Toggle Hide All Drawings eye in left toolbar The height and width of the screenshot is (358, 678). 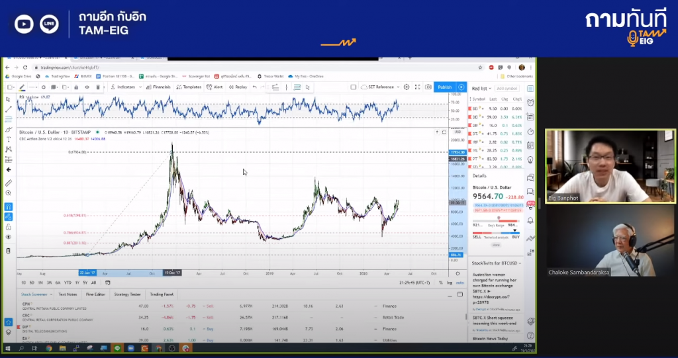click(x=8, y=237)
